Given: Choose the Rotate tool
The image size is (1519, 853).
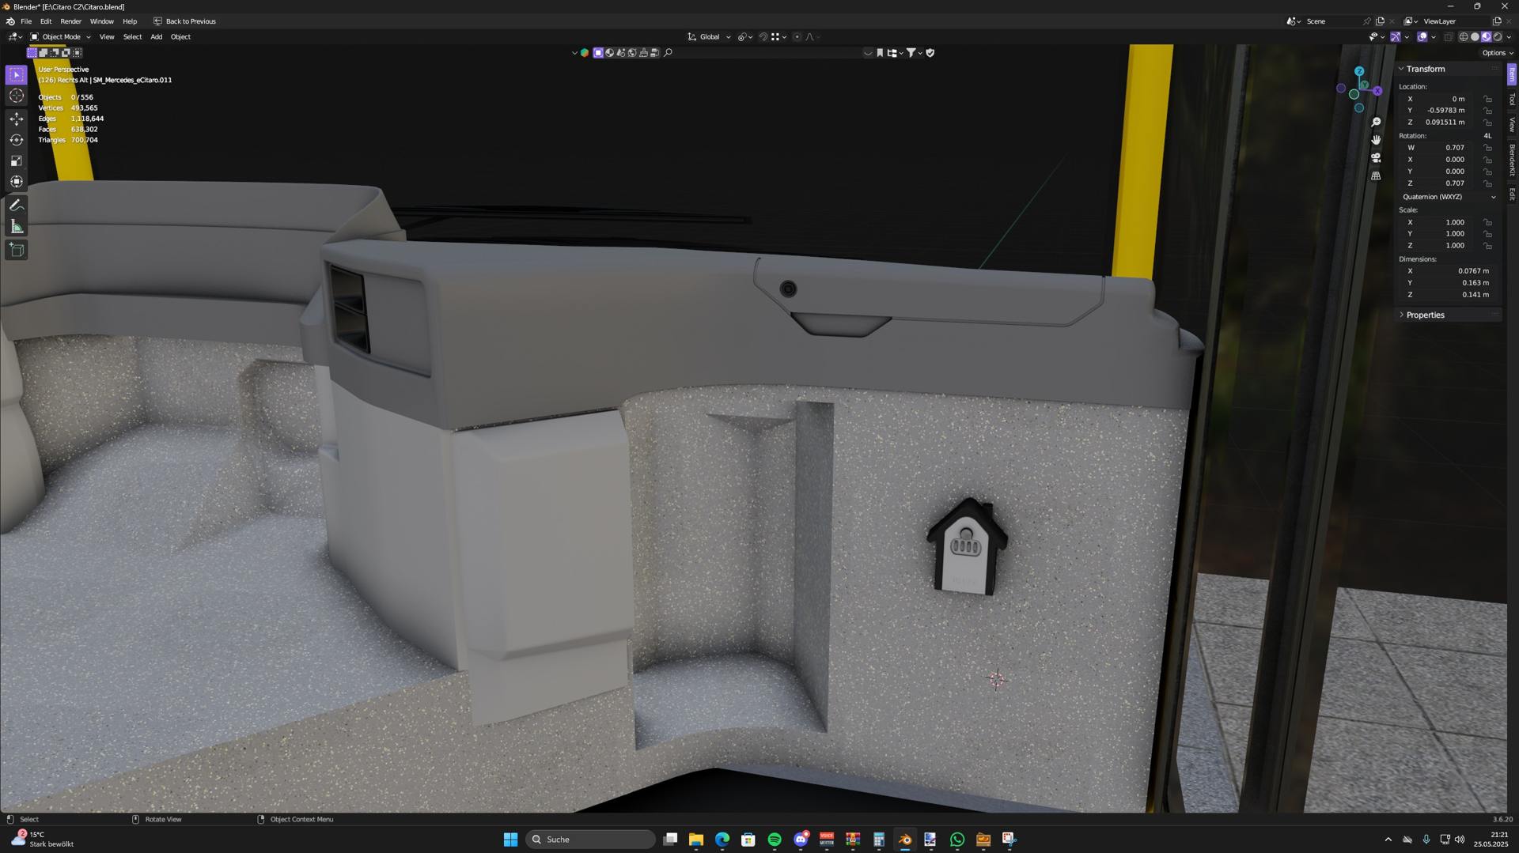Looking at the screenshot, I should point(17,140).
